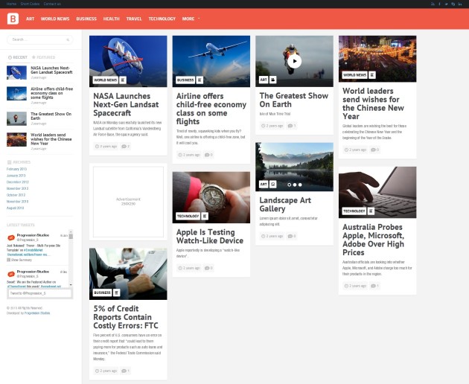Open October 2012 archive
The height and width of the screenshot is (384, 469).
point(16,195)
